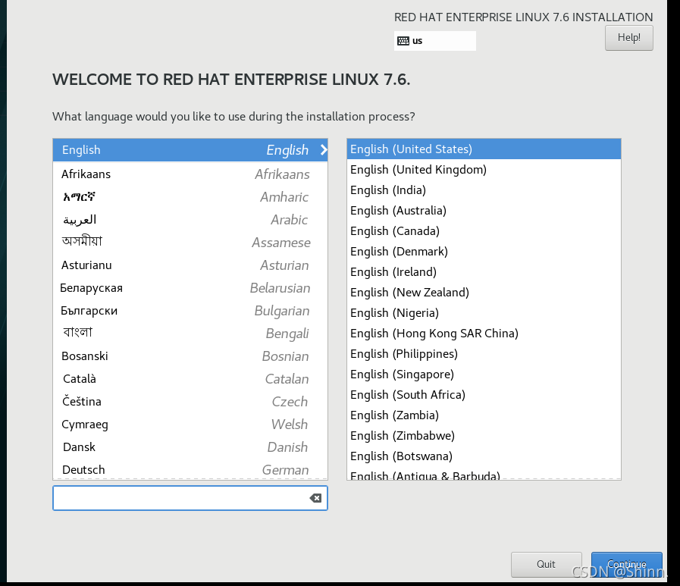Select Afrikaans language row

190,174
